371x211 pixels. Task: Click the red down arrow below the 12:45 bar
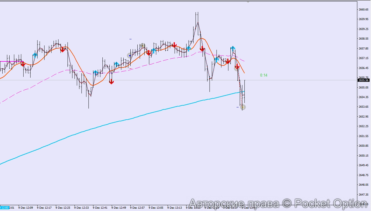[x=111, y=82]
